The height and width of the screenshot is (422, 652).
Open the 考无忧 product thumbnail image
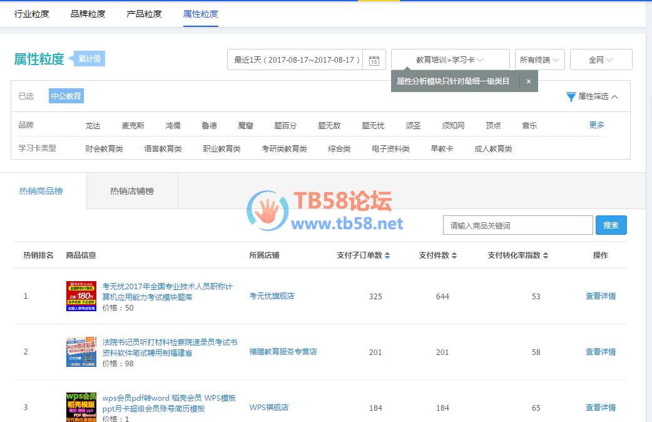pos(81,296)
